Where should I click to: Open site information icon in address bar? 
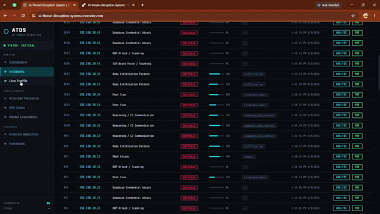[x=34, y=16]
